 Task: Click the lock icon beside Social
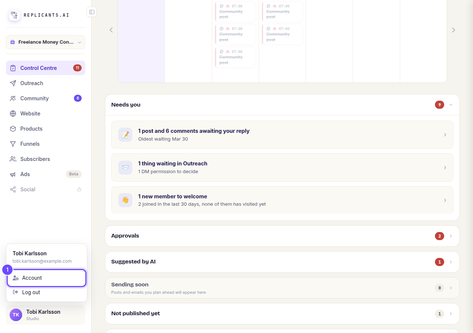pyautogui.click(x=79, y=189)
